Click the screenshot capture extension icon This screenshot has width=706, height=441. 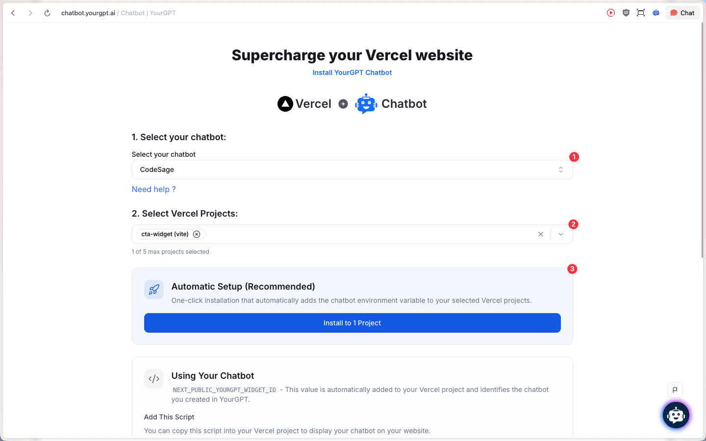pos(641,13)
